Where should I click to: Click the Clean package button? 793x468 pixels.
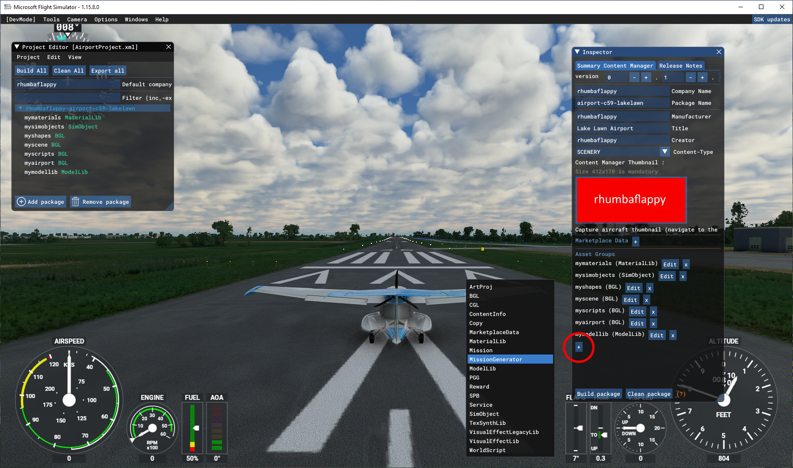(x=648, y=394)
